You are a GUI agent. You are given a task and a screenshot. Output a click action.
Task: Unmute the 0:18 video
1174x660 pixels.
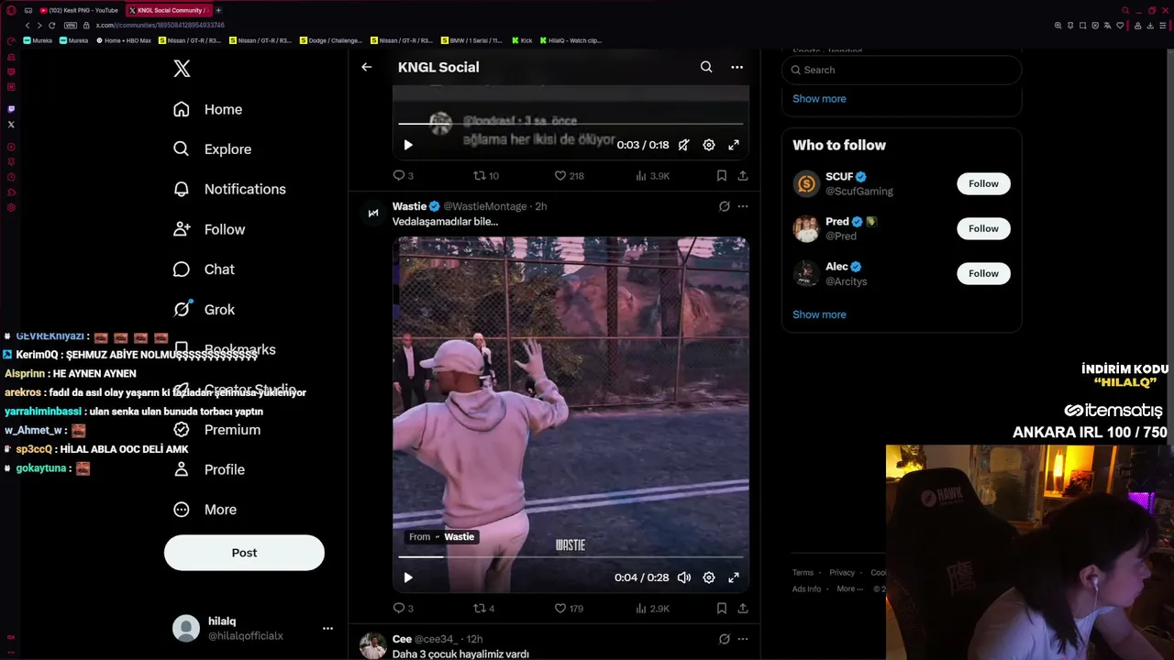[x=684, y=145]
